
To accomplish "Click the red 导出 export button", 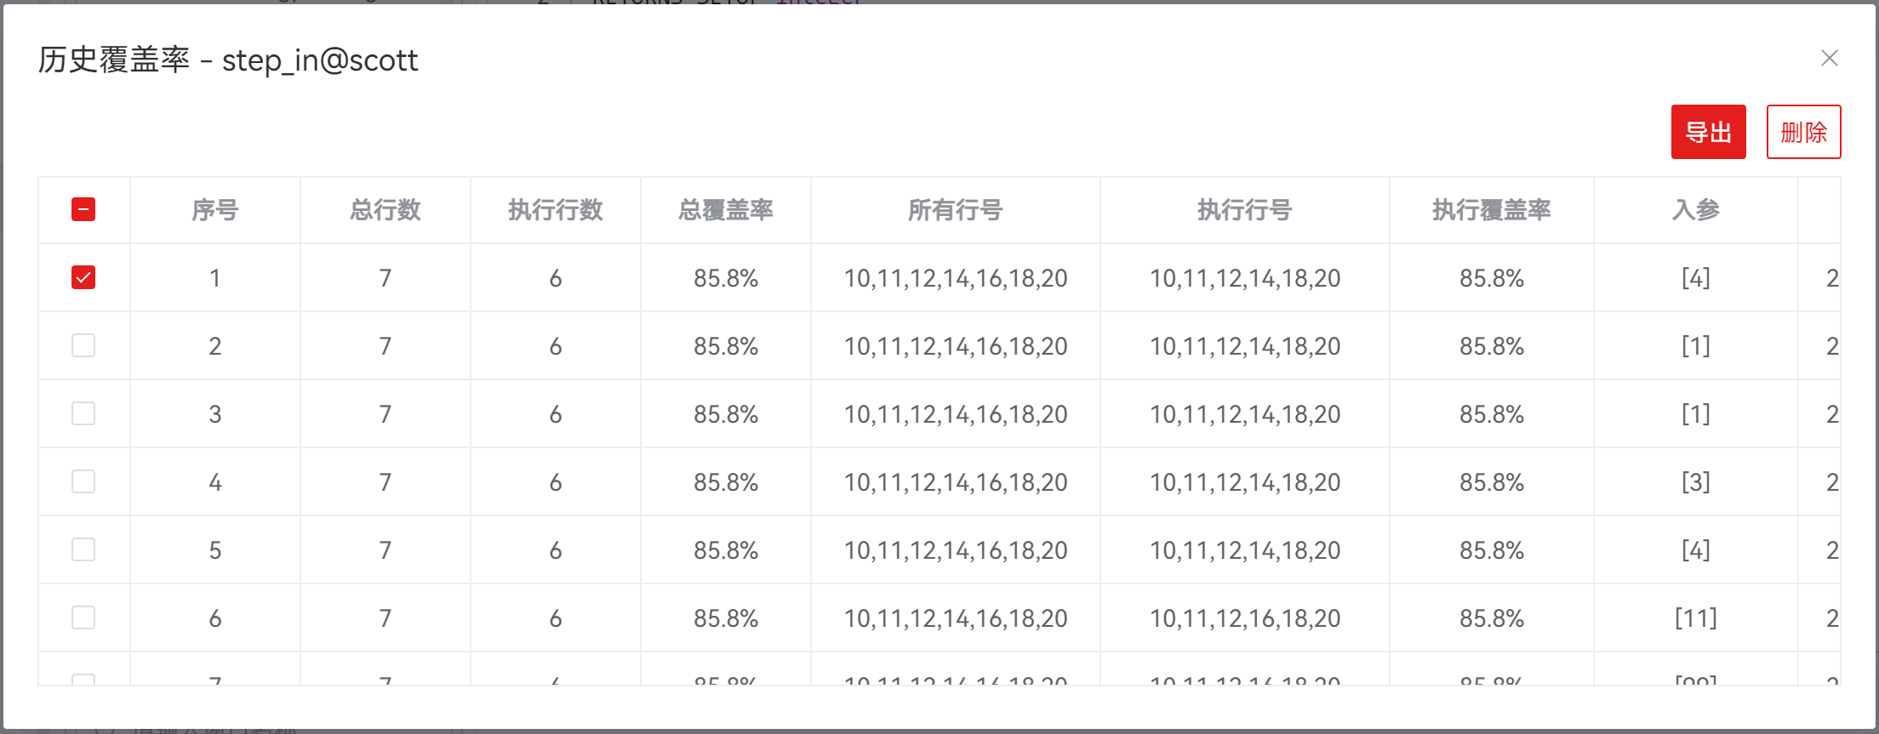I will pyautogui.click(x=1708, y=132).
